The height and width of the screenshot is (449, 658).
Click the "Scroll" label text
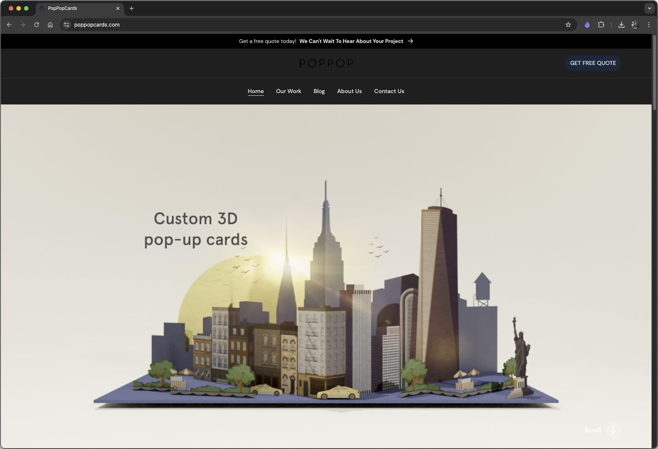[593, 430]
